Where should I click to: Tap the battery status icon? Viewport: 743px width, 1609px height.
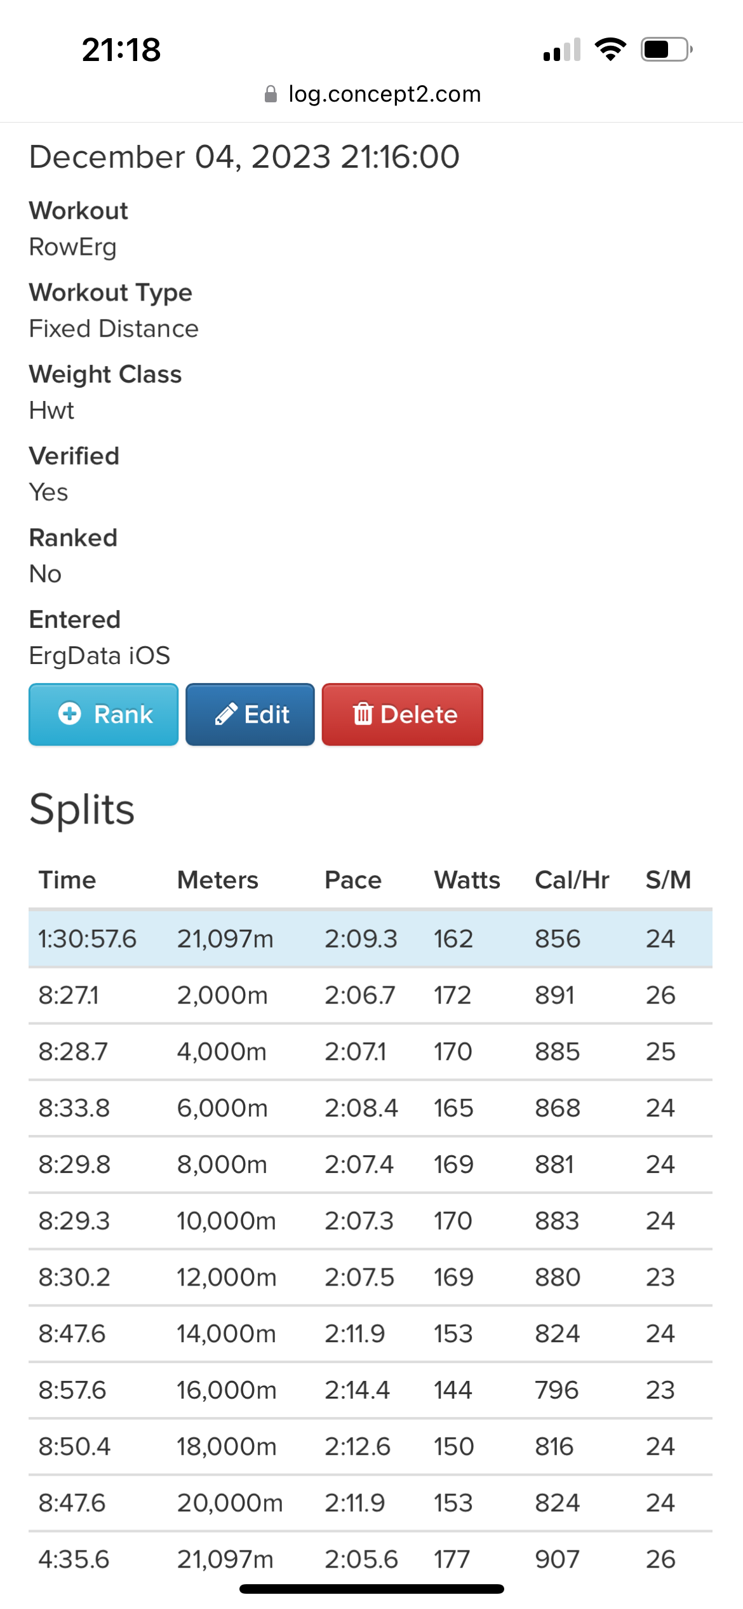point(667,49)
